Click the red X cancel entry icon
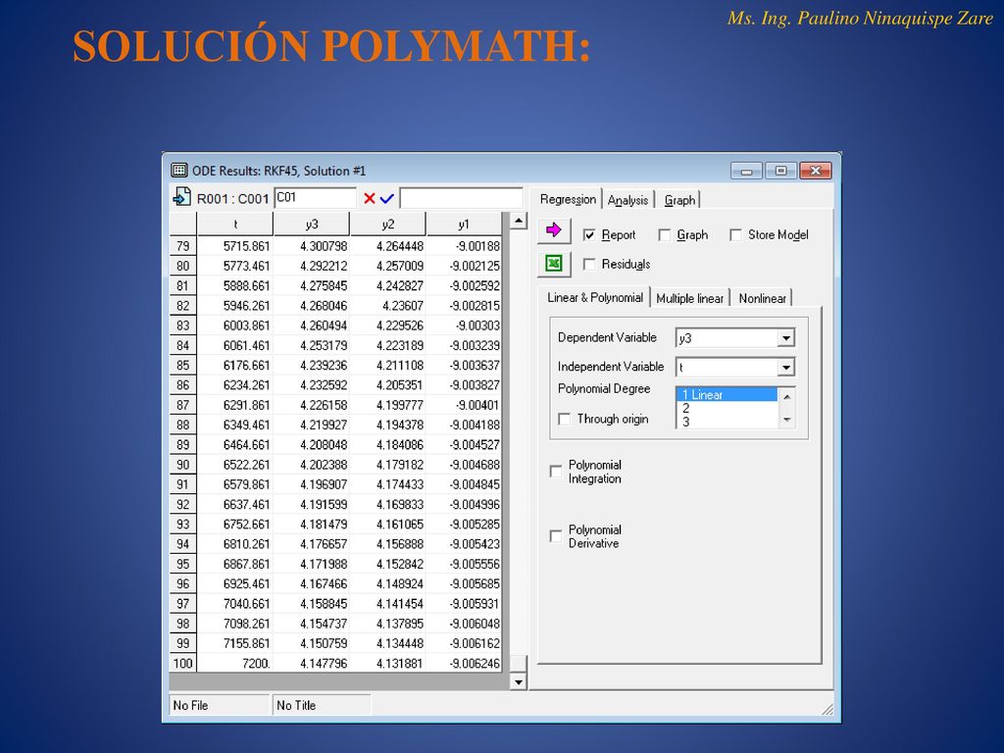Screen dimensions: 1004x753 tap(369, 198)
